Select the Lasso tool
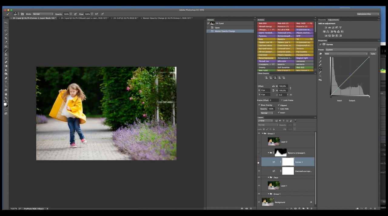The image size is (388, 216). (x=6, y=31)
